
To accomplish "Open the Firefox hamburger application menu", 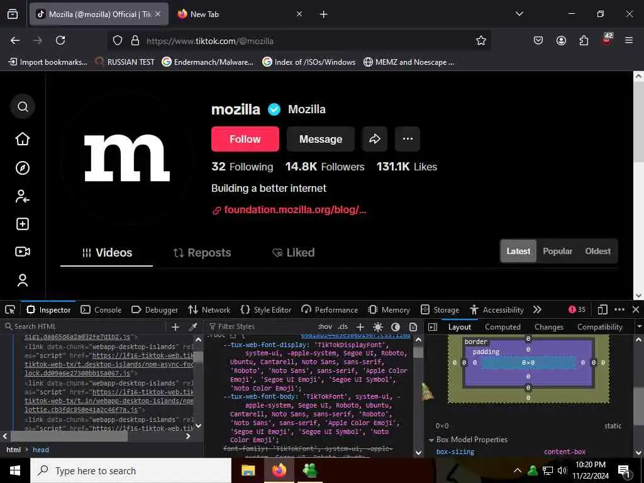I will (x=629, y=40).
